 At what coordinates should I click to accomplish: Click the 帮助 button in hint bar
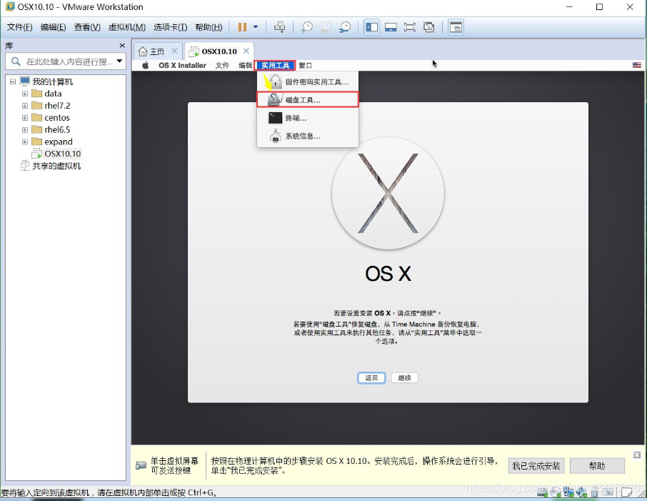tap(597, 466)
